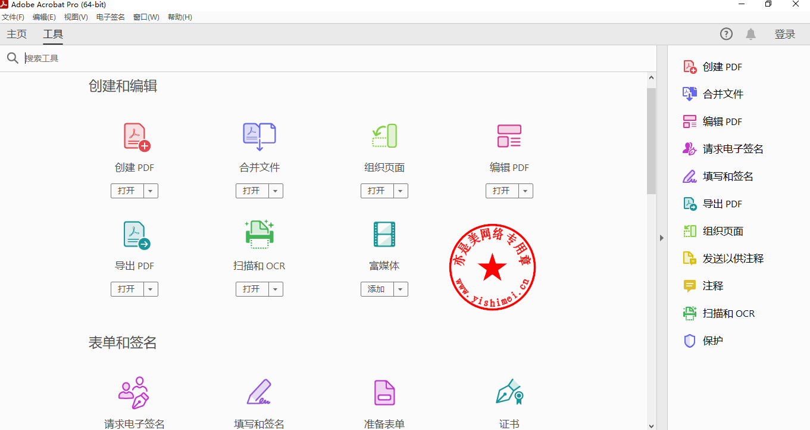Click the 请求电子签名 icon in right sidebar
Image resolution: width=810 pixels, height=430 pixels.
(690, 149)
